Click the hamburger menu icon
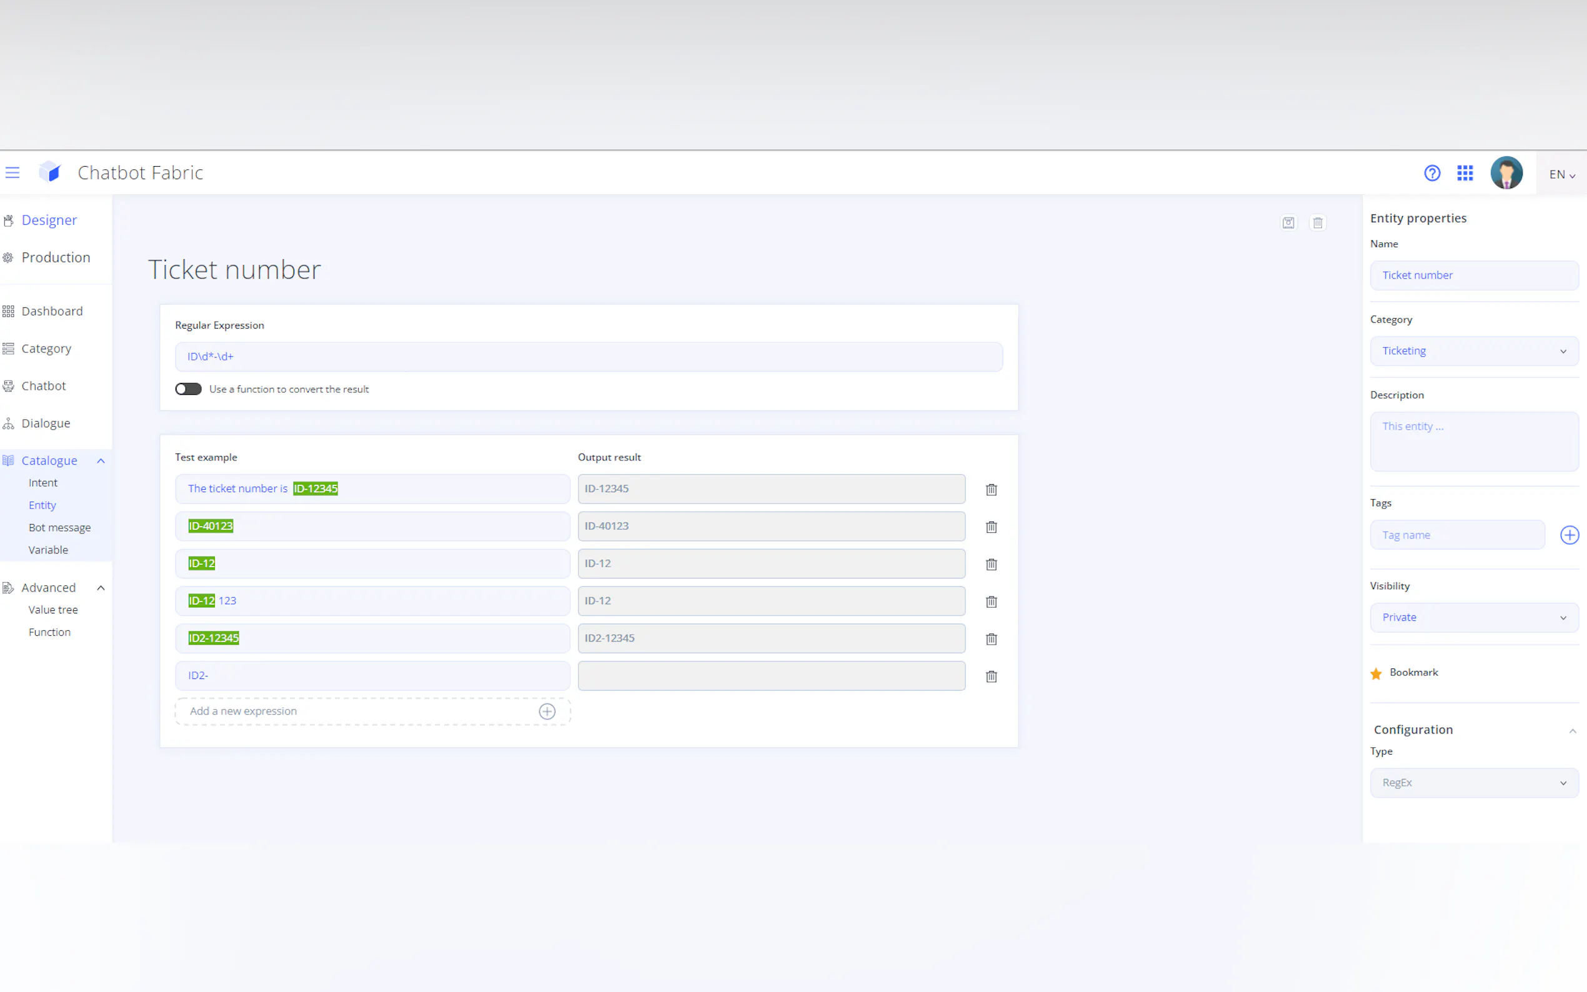Viewport: 1587px width, 992px height. 12,172
